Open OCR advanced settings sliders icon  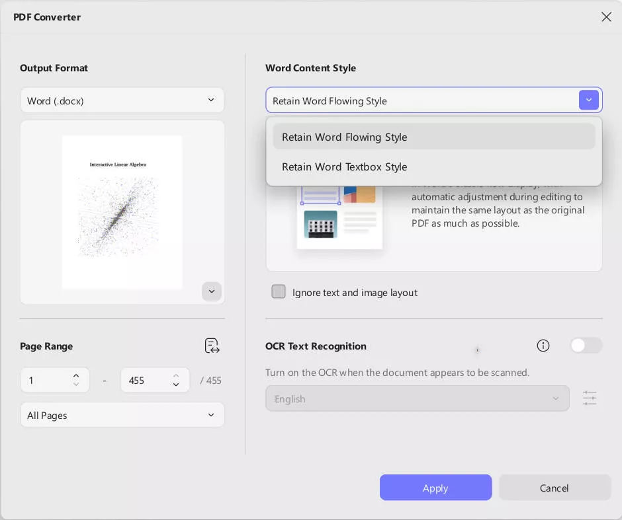(x=590, y=398)
